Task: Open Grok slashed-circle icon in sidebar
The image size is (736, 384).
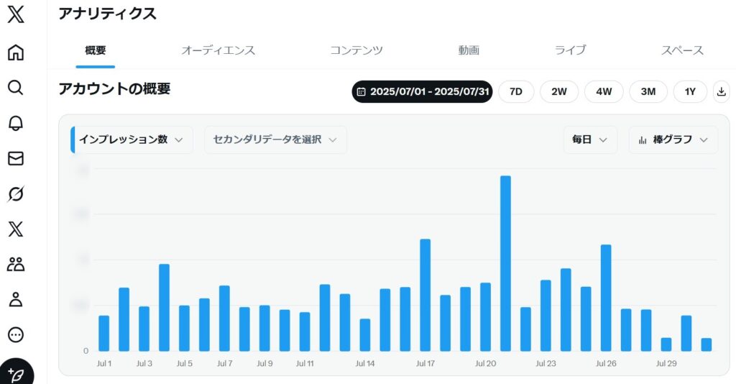Action: click(x=16, y=193)
